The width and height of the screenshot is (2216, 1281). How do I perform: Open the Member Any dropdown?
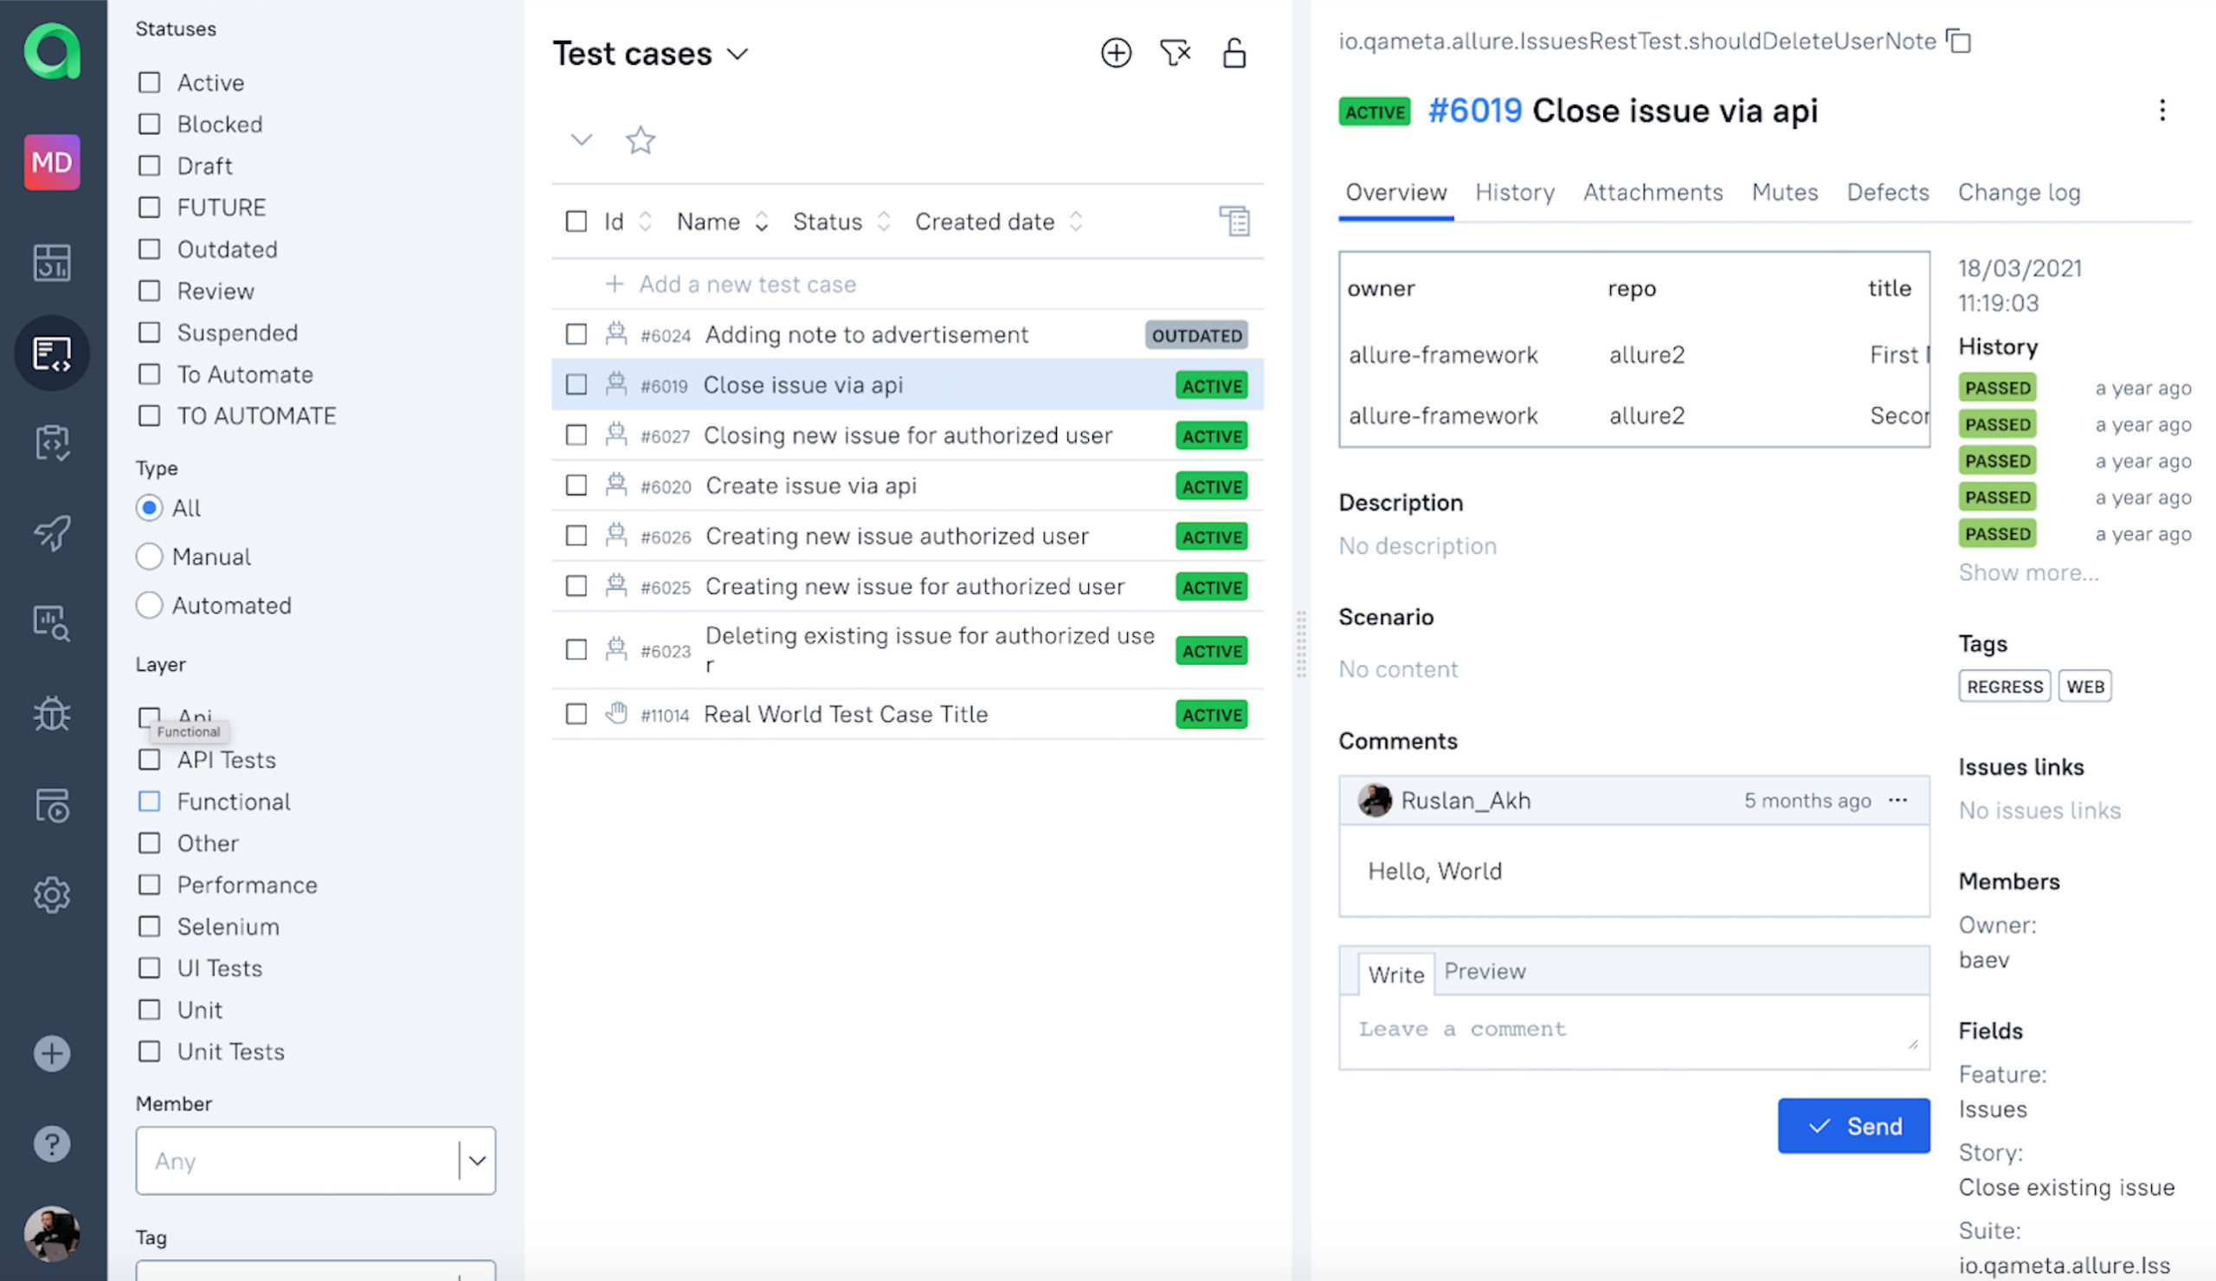click(x=315, y=1160)
